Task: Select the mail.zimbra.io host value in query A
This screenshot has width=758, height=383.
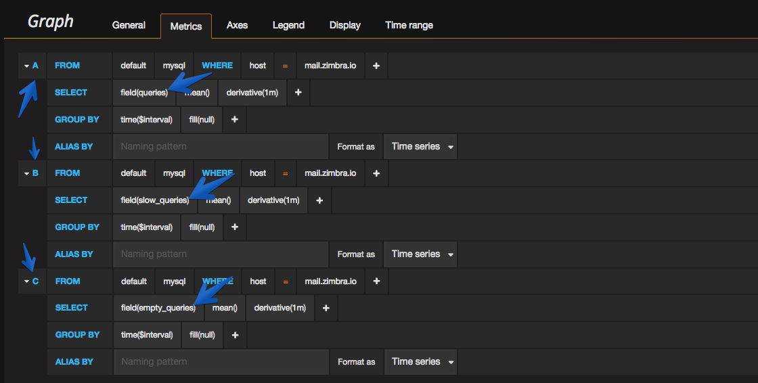Action: click(x=330, y=66)
